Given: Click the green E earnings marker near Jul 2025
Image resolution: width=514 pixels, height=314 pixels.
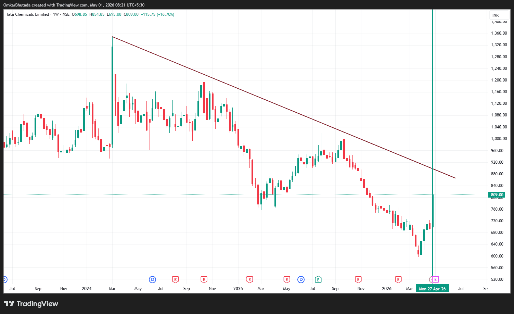Looking at the screenshot, I should click(x=318, y=280).
